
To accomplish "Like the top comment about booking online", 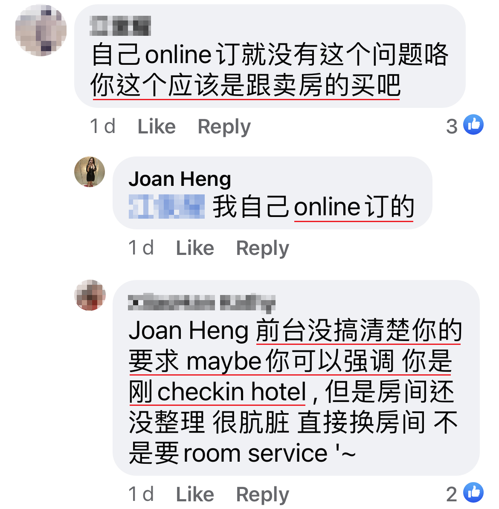I will 157,126.
